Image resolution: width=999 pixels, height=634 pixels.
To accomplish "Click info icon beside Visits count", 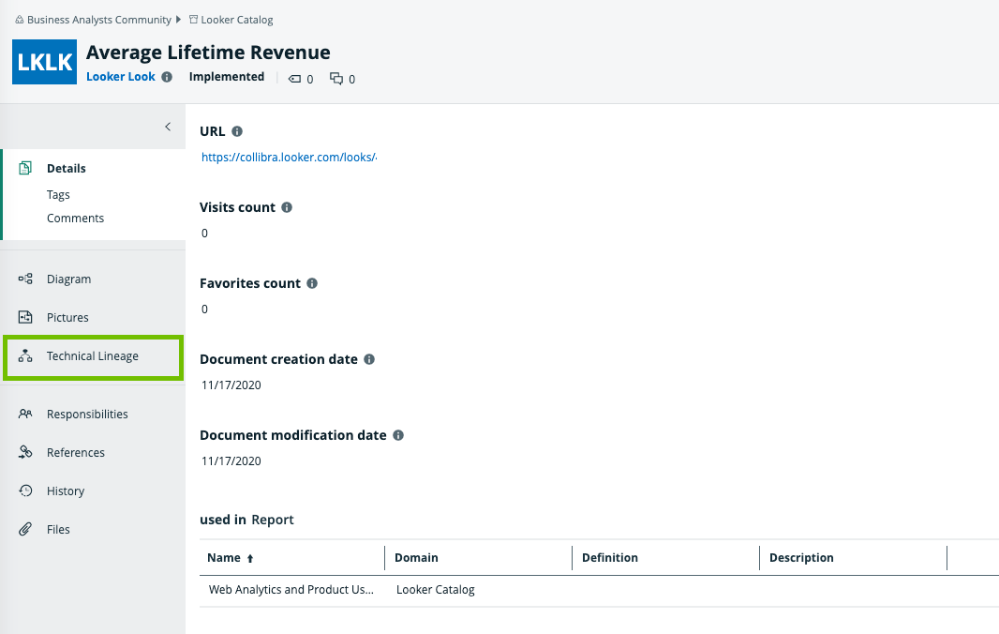I will 287,207.
